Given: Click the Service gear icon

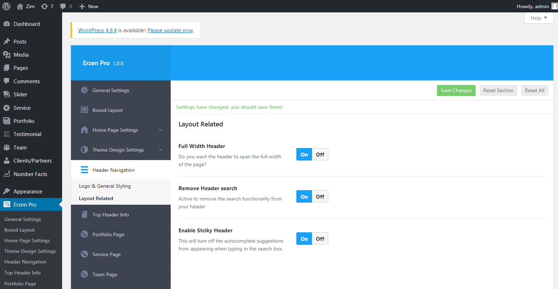Looking at the screenshot, I should (6, 108).
